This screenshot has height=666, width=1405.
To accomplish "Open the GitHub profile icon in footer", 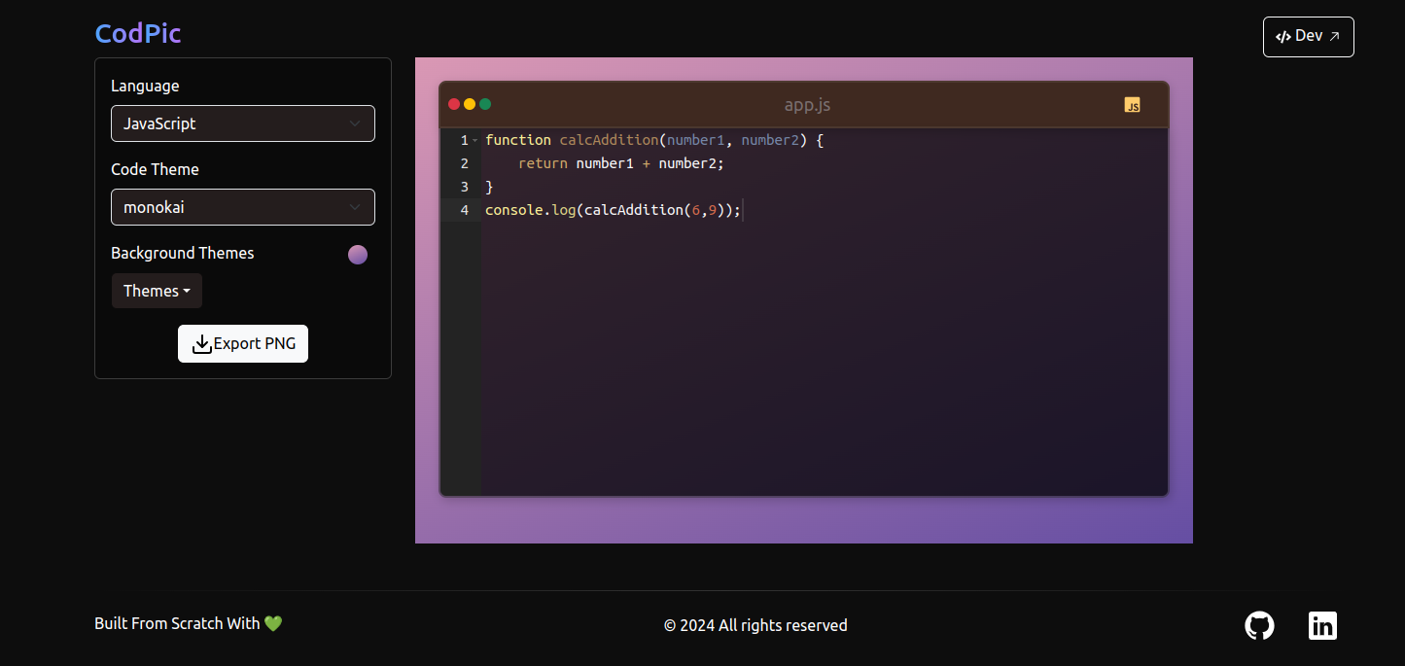I will click(1259, 625).
